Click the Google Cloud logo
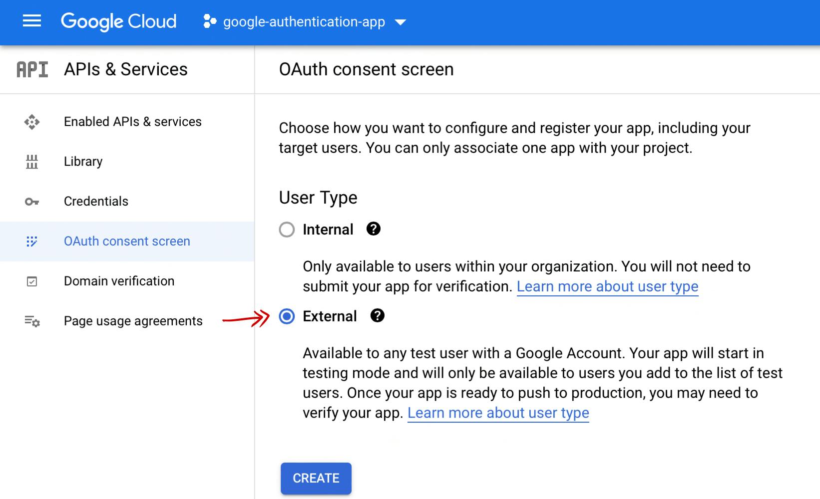The width and height of the screenshot is (820, 499). [119, 21]
